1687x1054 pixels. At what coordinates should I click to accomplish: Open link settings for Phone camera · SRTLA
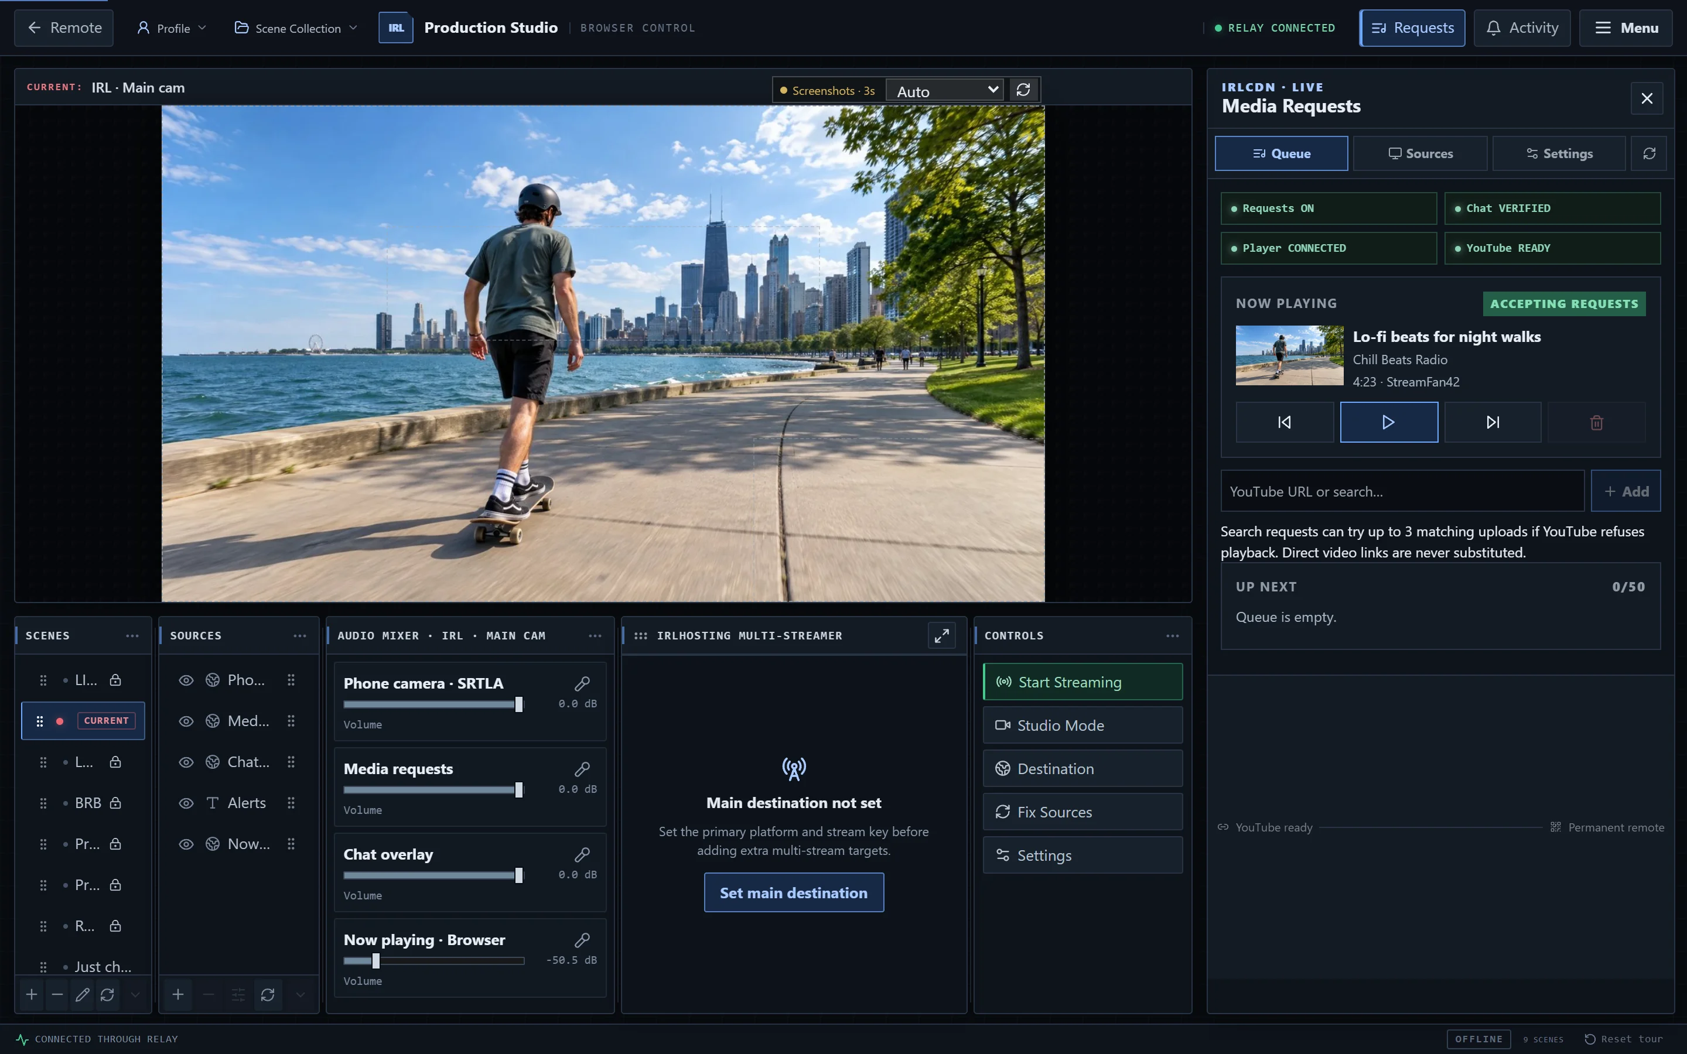582,683
